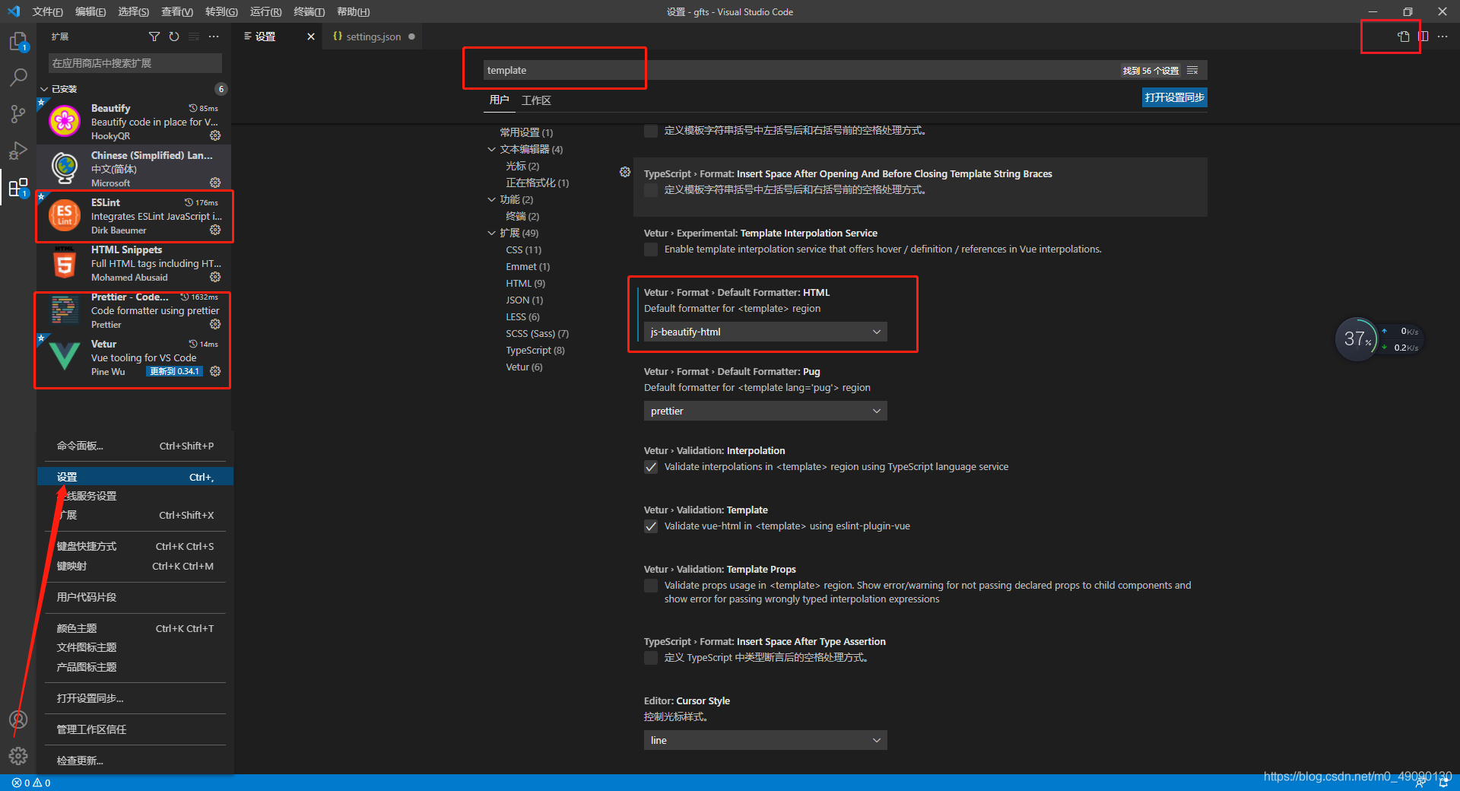Uncheck Vetur Validation Interpolation checkbox
The height and width of the screenshot is (791, 1460).
click(651, 467)
